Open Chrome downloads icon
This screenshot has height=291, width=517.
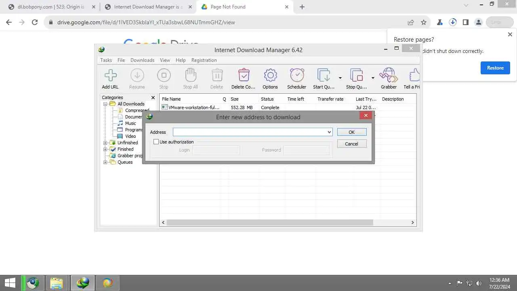click(x=453, y=22)
